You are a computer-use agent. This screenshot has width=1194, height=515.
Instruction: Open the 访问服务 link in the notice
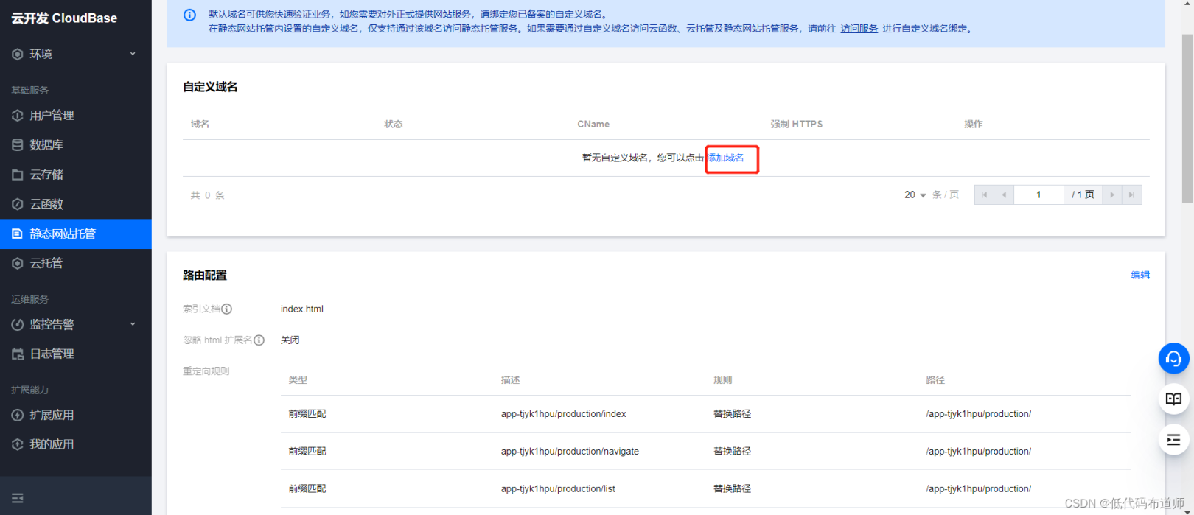(859, 29)
